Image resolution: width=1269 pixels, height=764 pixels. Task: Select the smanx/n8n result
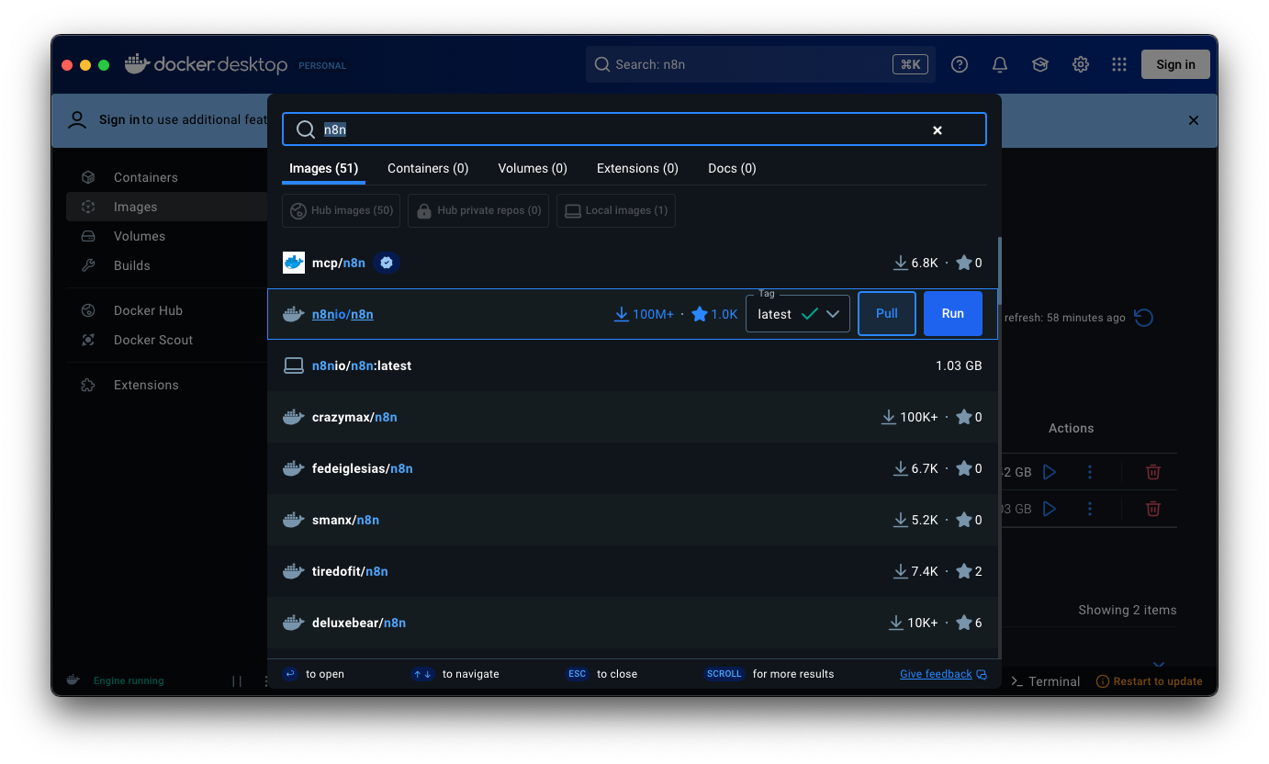632,520
